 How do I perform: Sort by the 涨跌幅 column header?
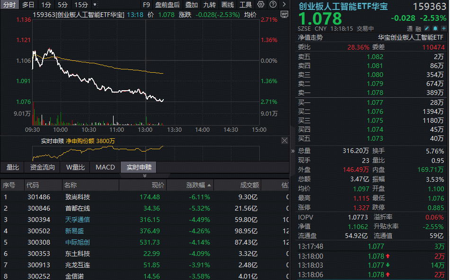(x=197, y=185)
